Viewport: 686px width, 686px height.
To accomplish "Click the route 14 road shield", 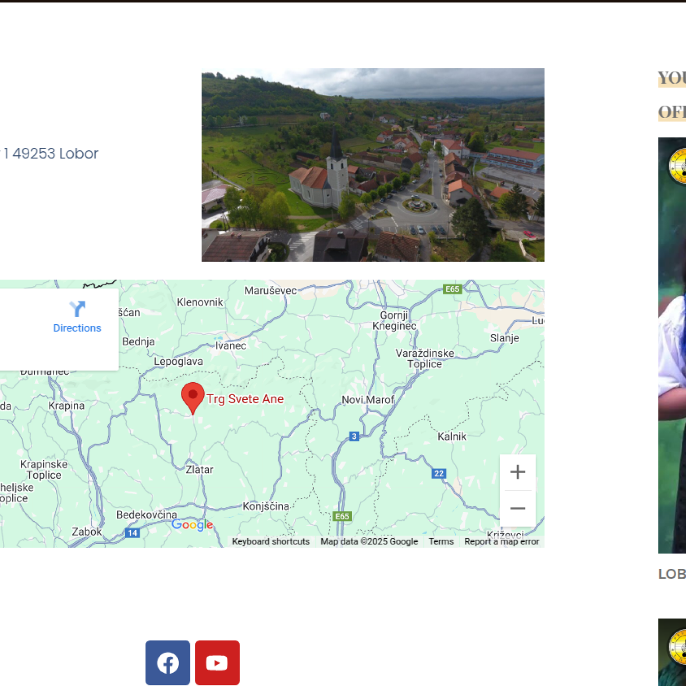I will click(132, 533).
